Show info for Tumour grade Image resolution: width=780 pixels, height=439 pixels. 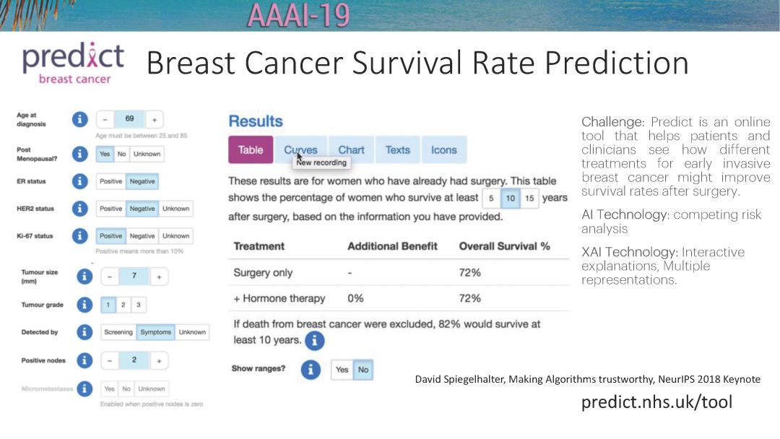(84, 304)
